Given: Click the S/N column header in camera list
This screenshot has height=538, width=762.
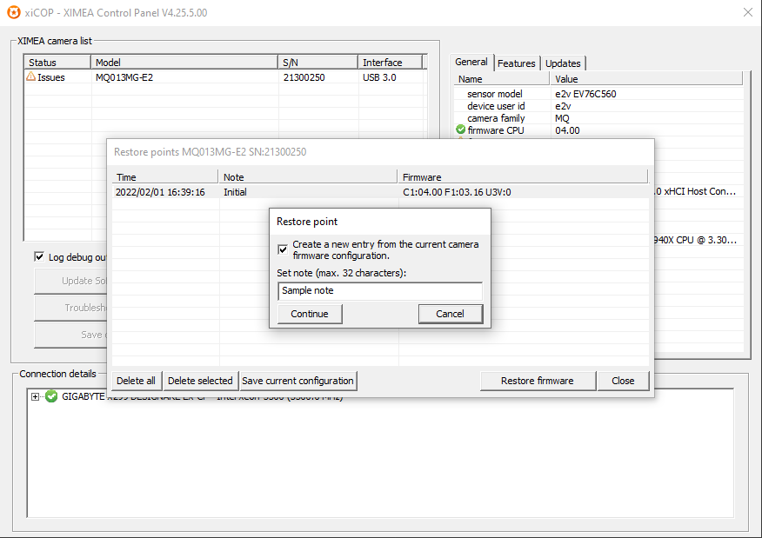Looking at the screenshot, I should (318, 63).
